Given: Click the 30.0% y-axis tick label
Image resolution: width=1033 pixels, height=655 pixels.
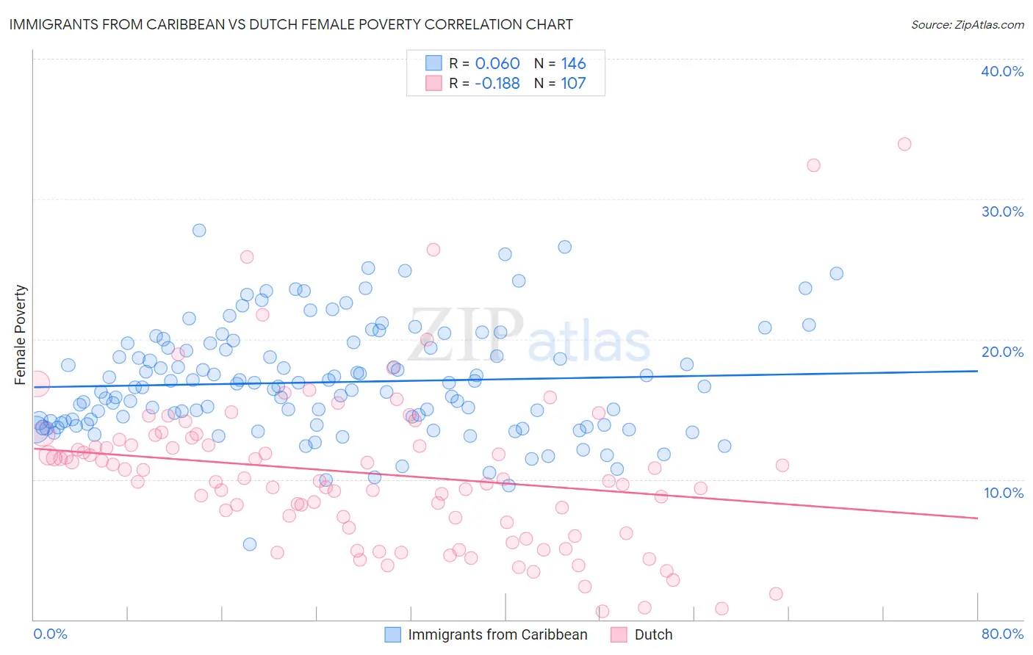Looking at the screenshot, I should 1002,211.
